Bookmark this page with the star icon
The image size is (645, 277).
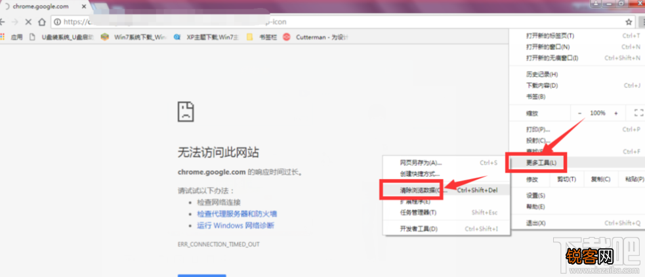click(629, 22)
